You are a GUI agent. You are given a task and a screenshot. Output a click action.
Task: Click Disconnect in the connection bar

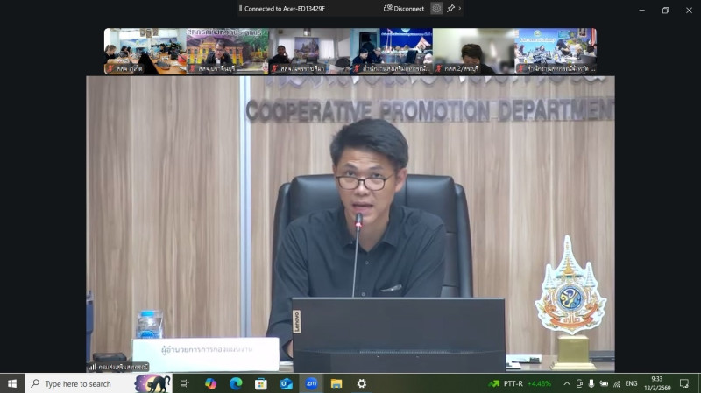(x=404, y=9)
